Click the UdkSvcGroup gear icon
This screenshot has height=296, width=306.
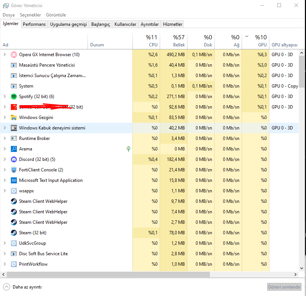point(14,243)
